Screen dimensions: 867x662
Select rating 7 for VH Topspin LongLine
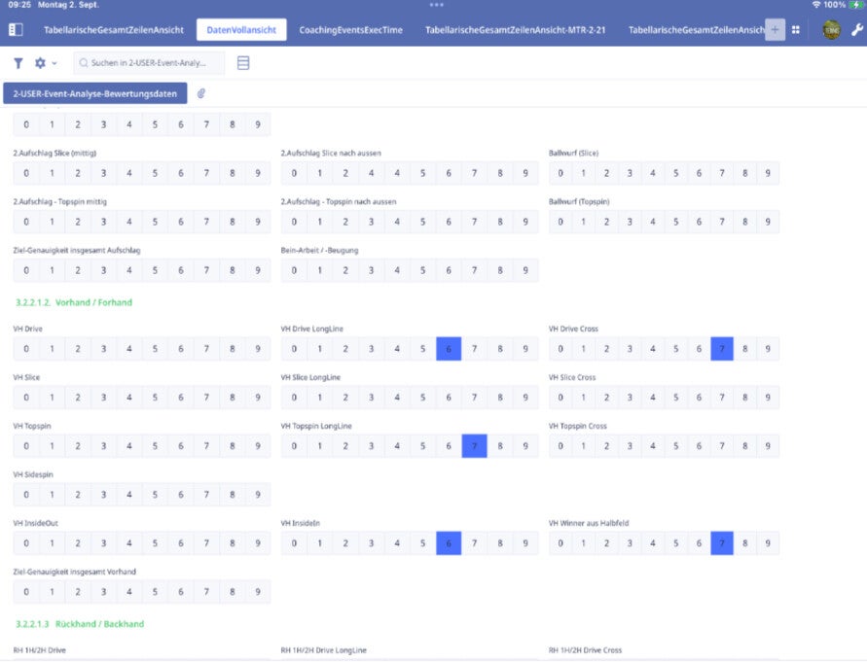tap(474, 446)
